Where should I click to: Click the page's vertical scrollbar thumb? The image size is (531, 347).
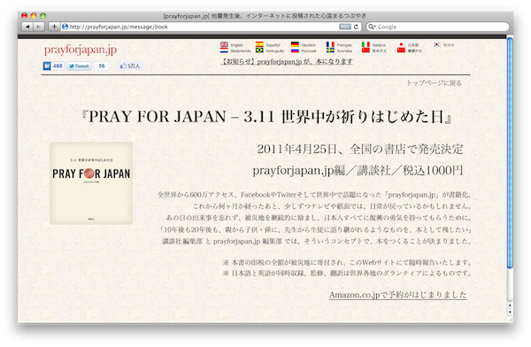pyautogui.click(x=510, y=153)
